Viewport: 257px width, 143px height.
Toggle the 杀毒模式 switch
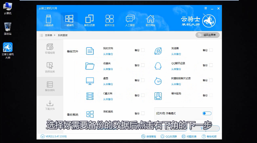(207, 113)
